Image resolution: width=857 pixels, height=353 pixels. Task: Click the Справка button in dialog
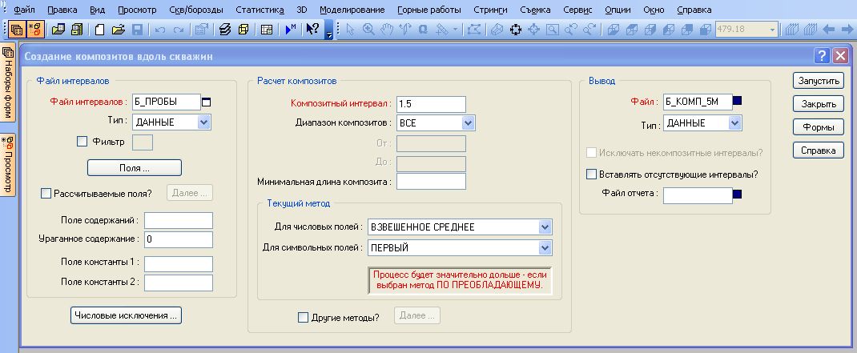coord(819,150)
